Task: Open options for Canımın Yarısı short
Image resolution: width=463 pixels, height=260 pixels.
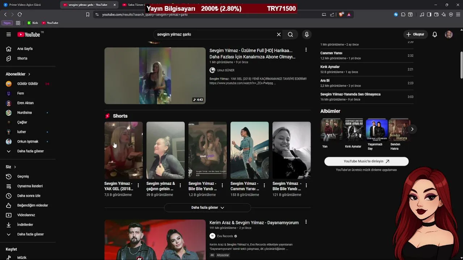Action: (x=264, y=185)
